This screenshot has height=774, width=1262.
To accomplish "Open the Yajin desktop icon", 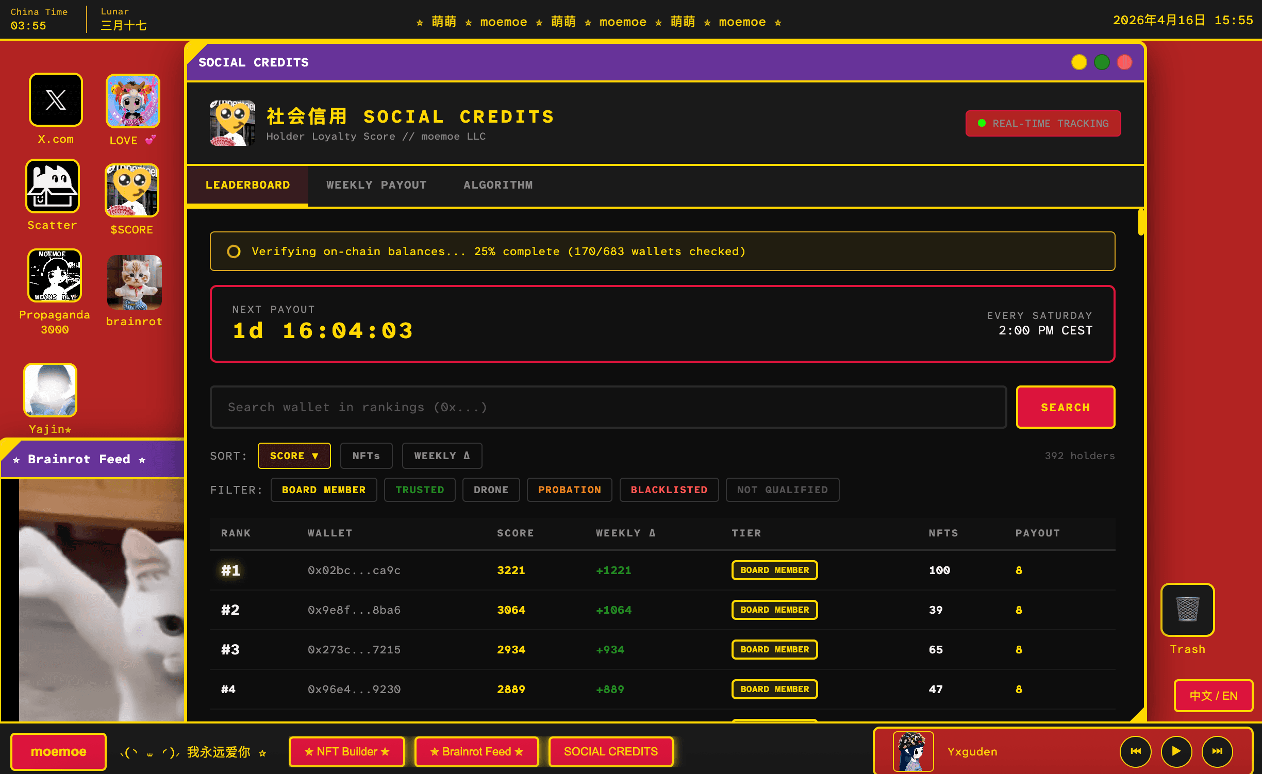I will click(51, 390).
